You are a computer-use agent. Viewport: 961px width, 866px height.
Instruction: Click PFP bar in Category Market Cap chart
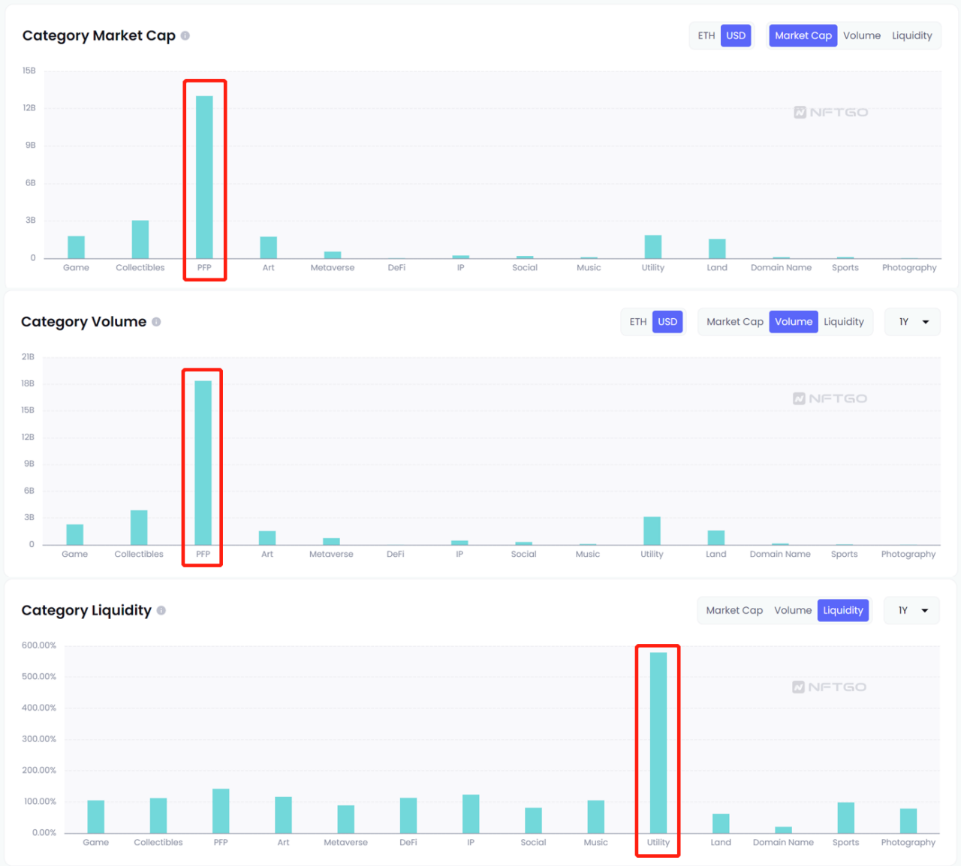204,177
